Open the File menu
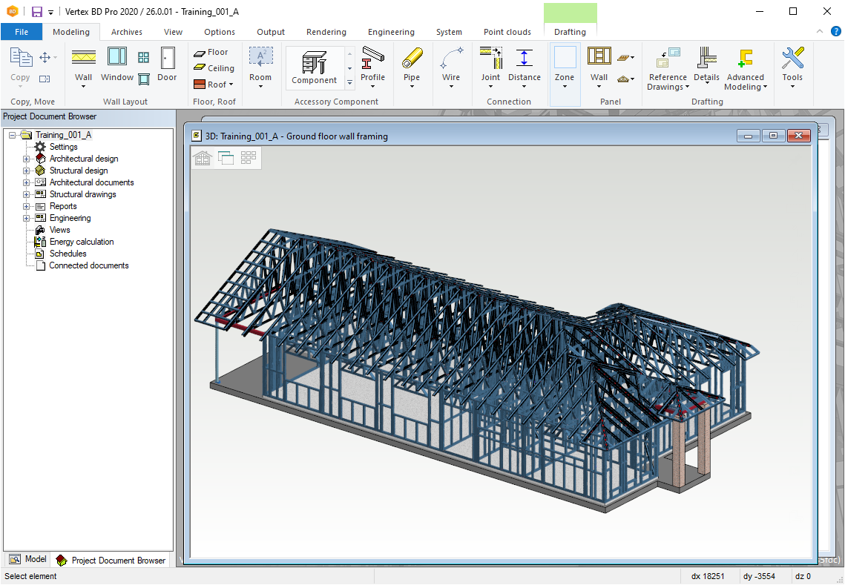 22,32
